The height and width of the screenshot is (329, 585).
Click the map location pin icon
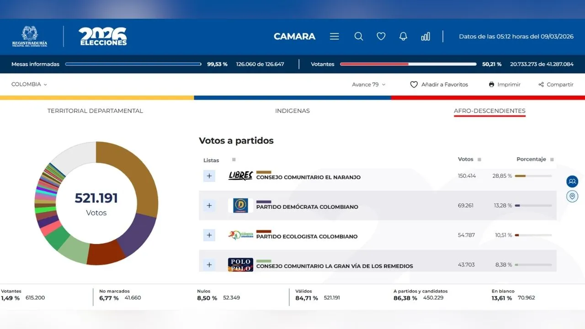(572, 196)
